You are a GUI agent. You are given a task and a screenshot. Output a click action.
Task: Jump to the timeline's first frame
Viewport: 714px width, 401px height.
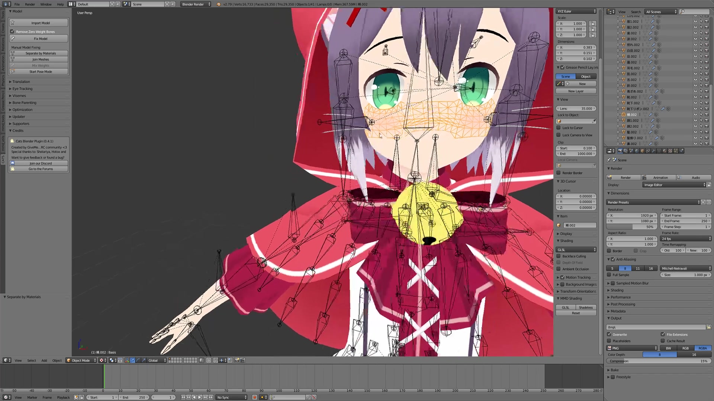pyautogui.click(x=183, y=397)
